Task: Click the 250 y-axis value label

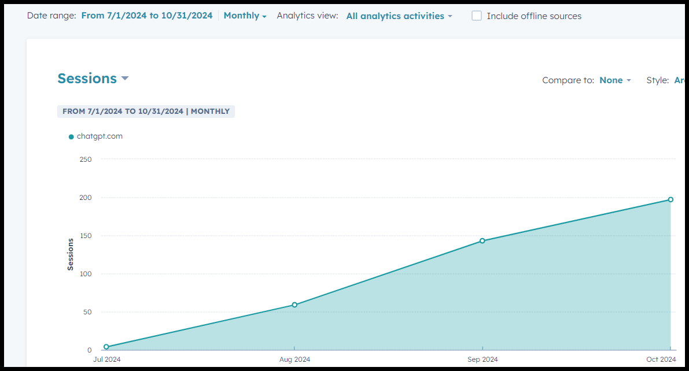Action: (85, 159)
